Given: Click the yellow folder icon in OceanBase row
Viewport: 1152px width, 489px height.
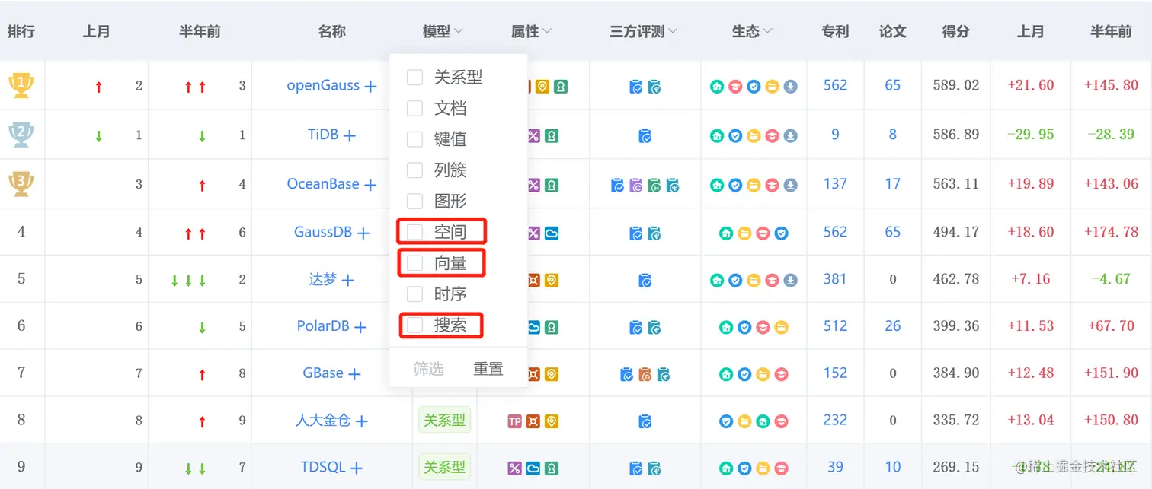Looking at the screenshot, I should click(754, 185).
